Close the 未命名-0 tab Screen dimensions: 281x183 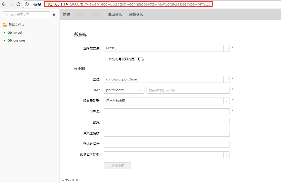(x=77, y=180)
